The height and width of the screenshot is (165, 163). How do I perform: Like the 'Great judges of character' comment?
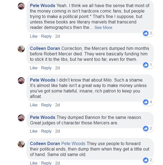(34, 131)
